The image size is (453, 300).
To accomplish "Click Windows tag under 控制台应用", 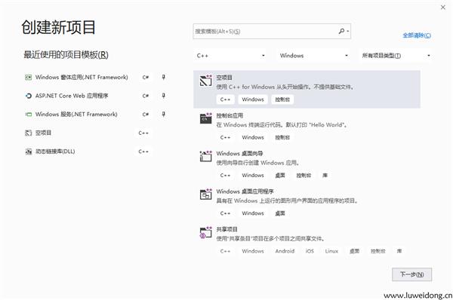I will click(x=253, y=138).
